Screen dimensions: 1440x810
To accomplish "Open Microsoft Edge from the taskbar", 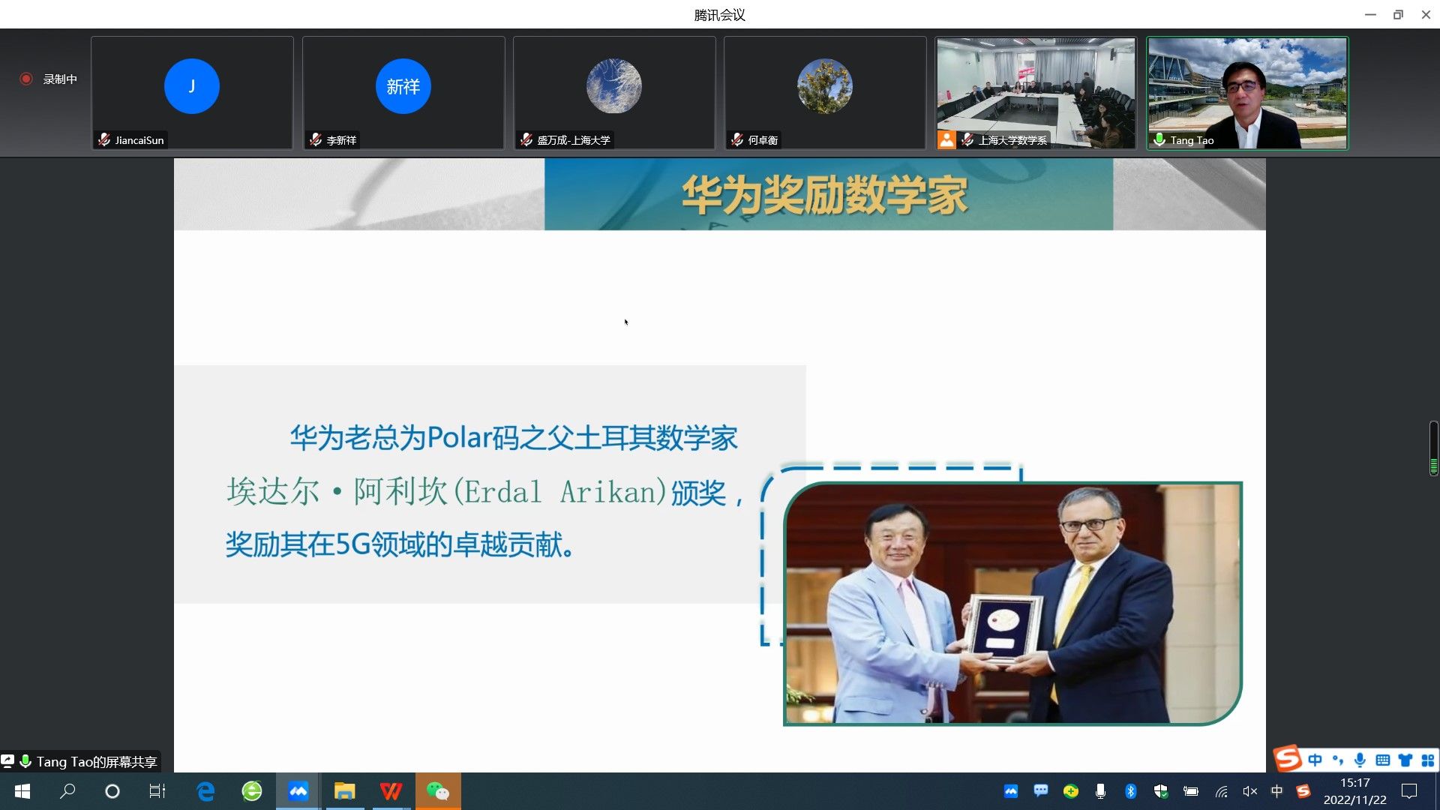I will (205, 791).
